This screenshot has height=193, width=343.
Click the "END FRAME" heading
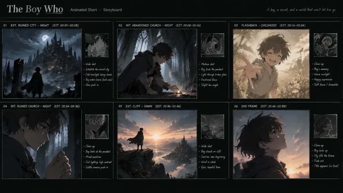click(x=249, y=106)
